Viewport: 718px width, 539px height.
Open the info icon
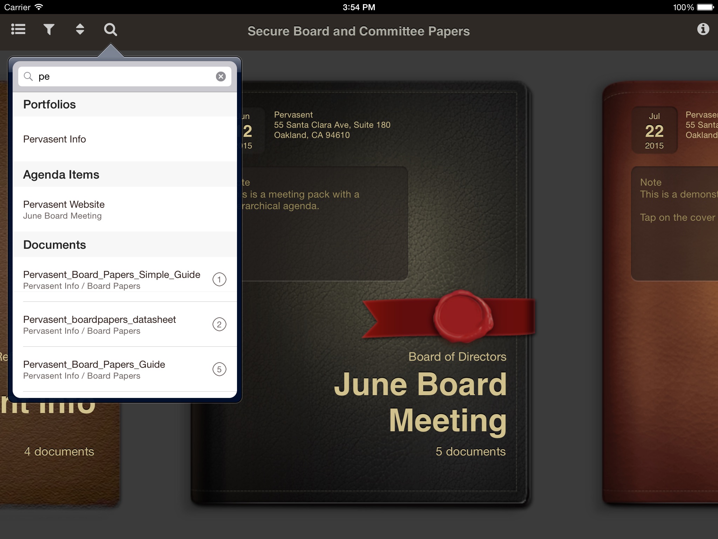click(x=703, y=29)
